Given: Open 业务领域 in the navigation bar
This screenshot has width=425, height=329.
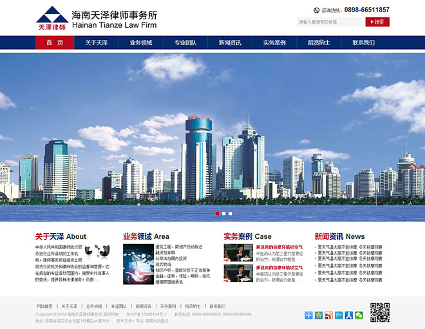Looking at the screenshot, I should point(141,43).
